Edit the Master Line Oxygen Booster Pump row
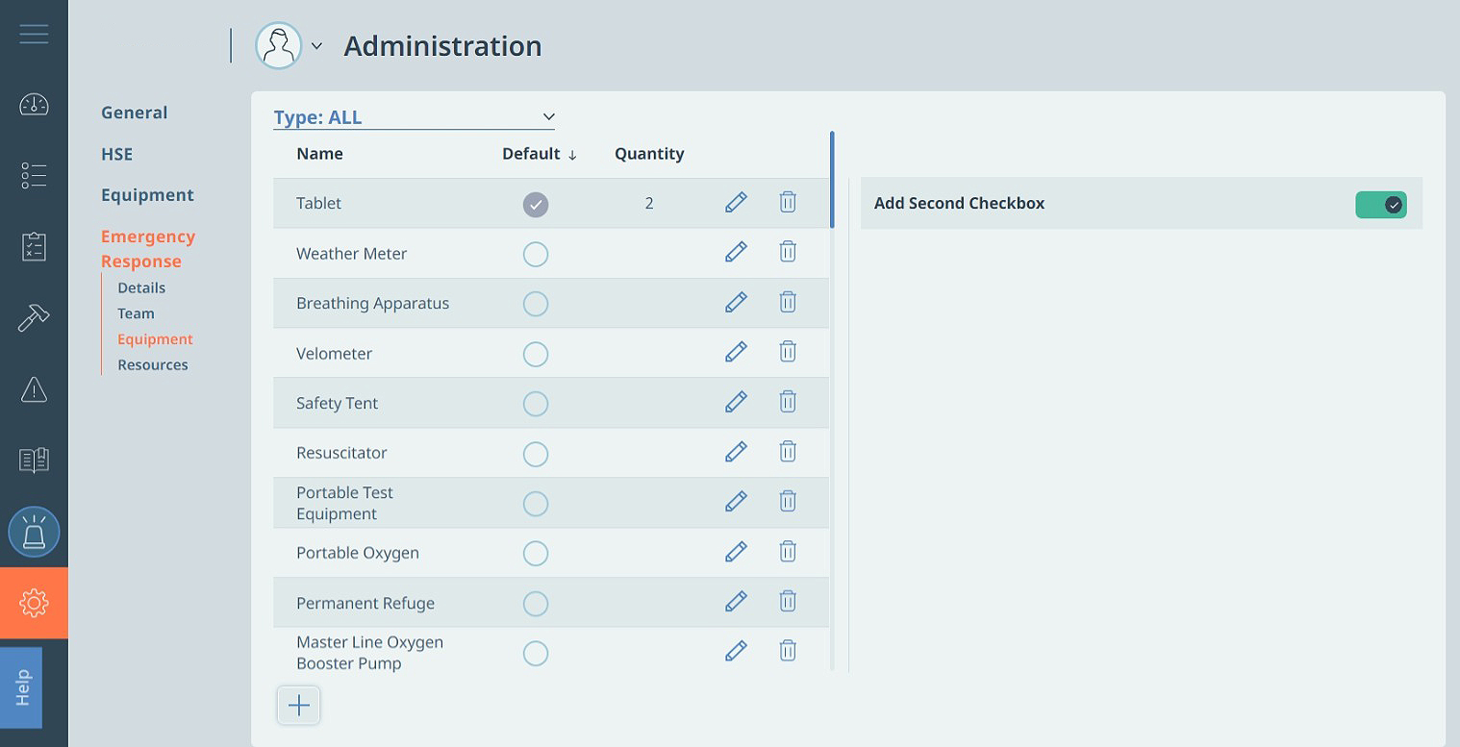This screenshot has width=1460, height=747. click(736, 652)
